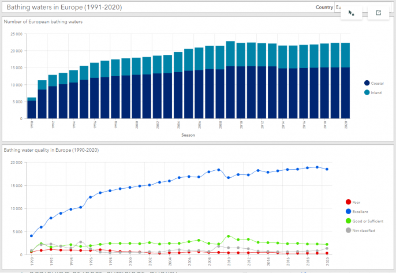Toggle Coastal series in legend
396x273 pixels.
coord(377,84)
